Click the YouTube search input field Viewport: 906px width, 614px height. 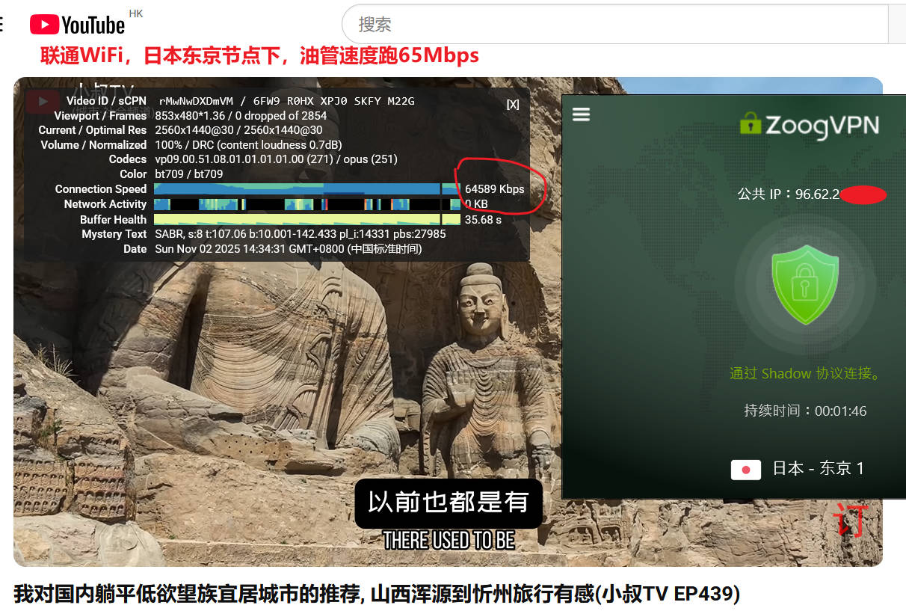[x=613, y=25]
